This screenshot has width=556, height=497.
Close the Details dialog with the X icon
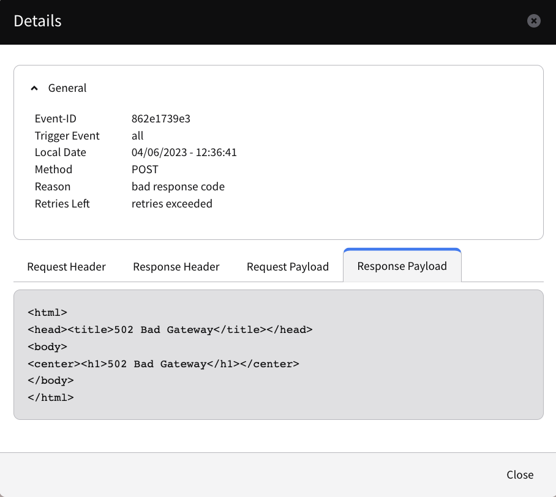534,21
